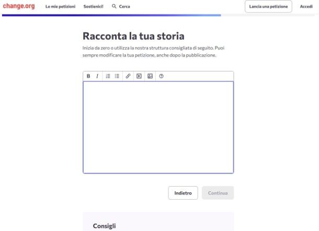The height and width of the screenshot is (231, 319).
Task: Open the editor help question mark
Action: coord(161,76)
